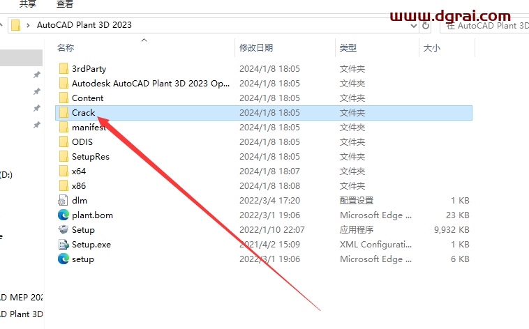This screenshot has width=529, height=329.
Task: Click the ODIS folder icon
Action: point(64,141)
